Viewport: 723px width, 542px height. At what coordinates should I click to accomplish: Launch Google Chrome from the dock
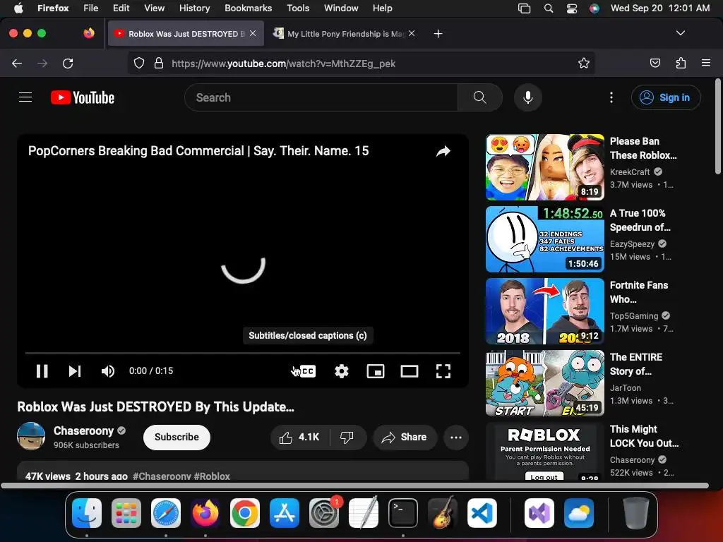[x=245, y=513]
